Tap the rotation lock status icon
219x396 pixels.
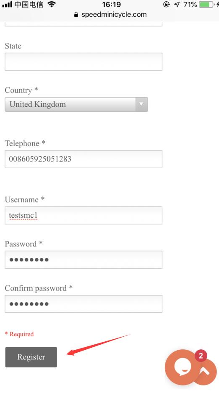point(166,4)
